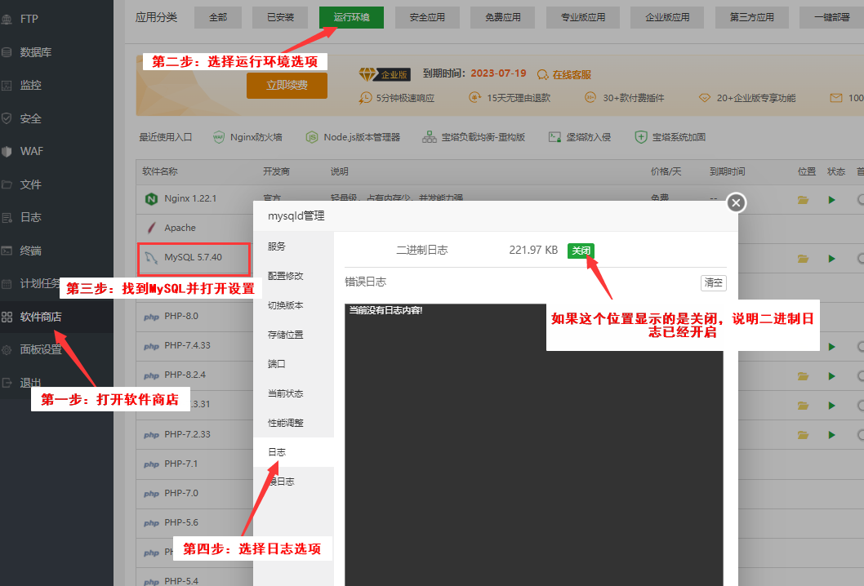Click the PHP-5.6 software name
The image size is (864, 586).
181,522
